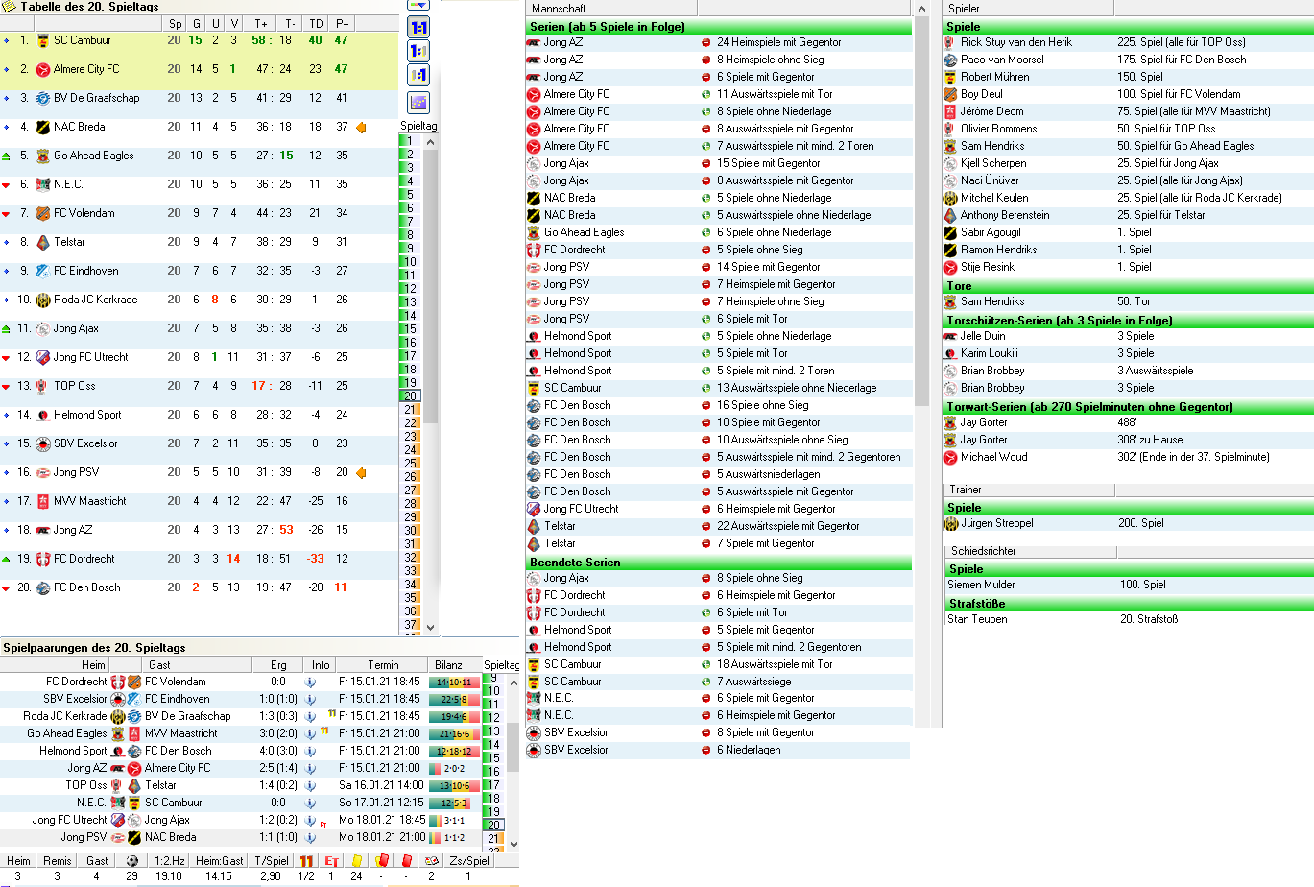This screenshot has width=1314, height=887.
Task: Click the down arrow of the table's Spieltag scrollbar
Action: tap(431, 627)
